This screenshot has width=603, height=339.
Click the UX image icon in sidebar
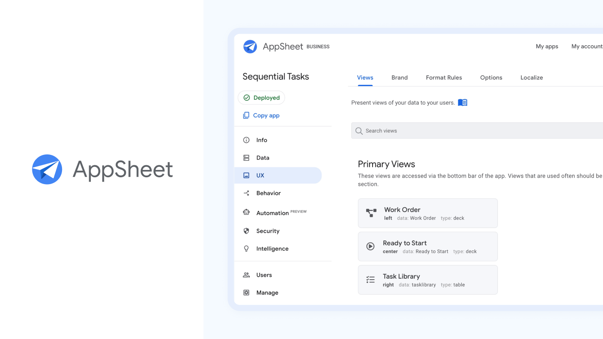tap(246, 176)
